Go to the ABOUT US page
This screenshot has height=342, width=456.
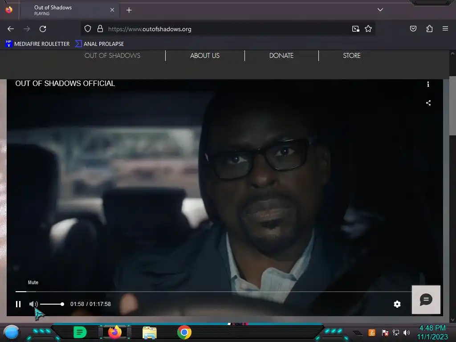pyautogui.click(x=205, y=56)
